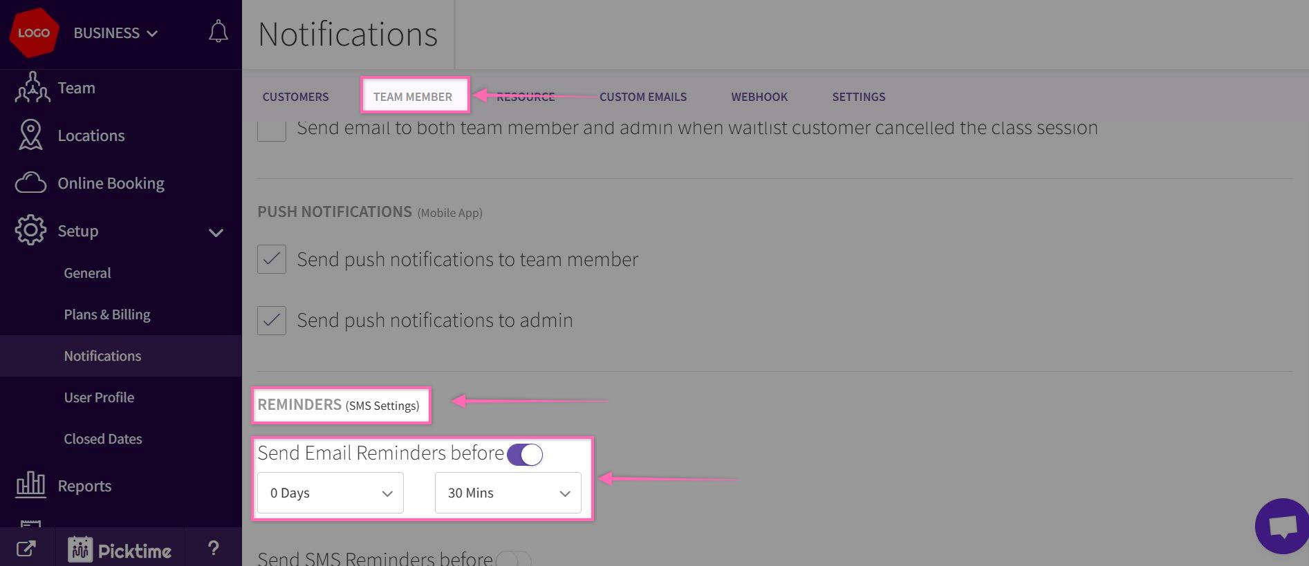
Task: Click the help question mark icon
Action: pos(213,549)
